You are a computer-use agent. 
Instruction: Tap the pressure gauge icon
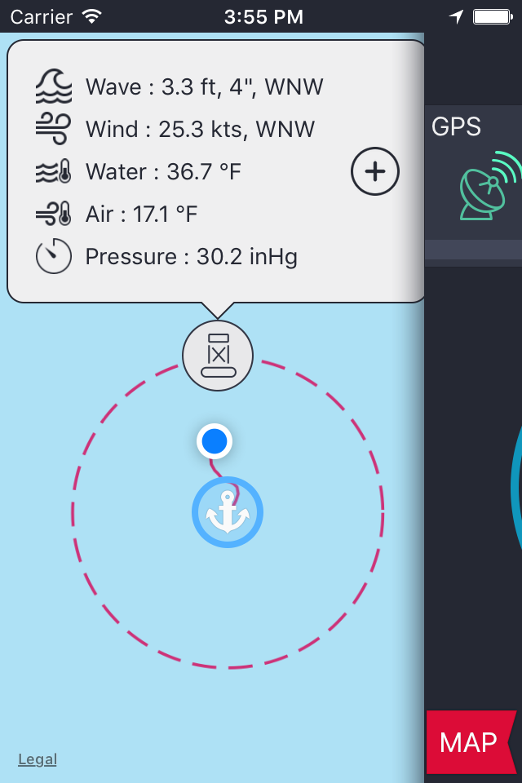(x=54, y=256)
